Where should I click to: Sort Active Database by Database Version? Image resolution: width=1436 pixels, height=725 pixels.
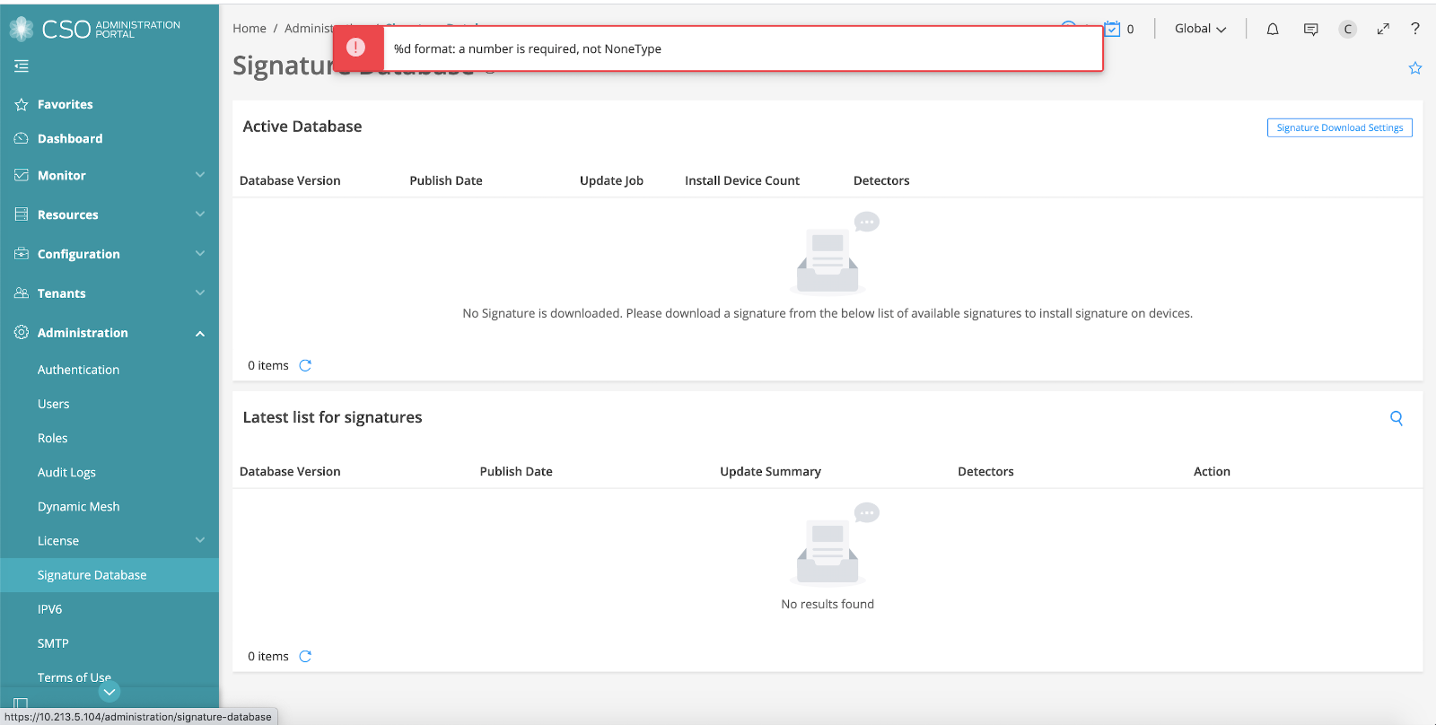coord(290,180)
